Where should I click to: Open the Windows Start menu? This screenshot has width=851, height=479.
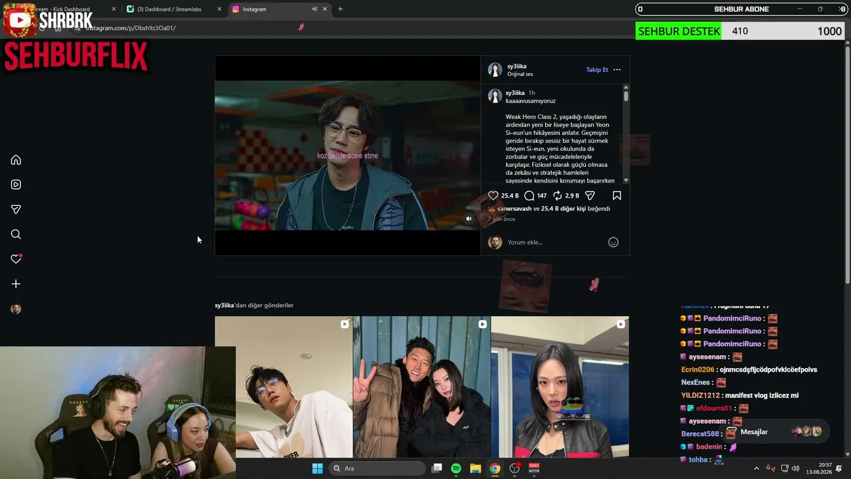(x=317, y=468)
